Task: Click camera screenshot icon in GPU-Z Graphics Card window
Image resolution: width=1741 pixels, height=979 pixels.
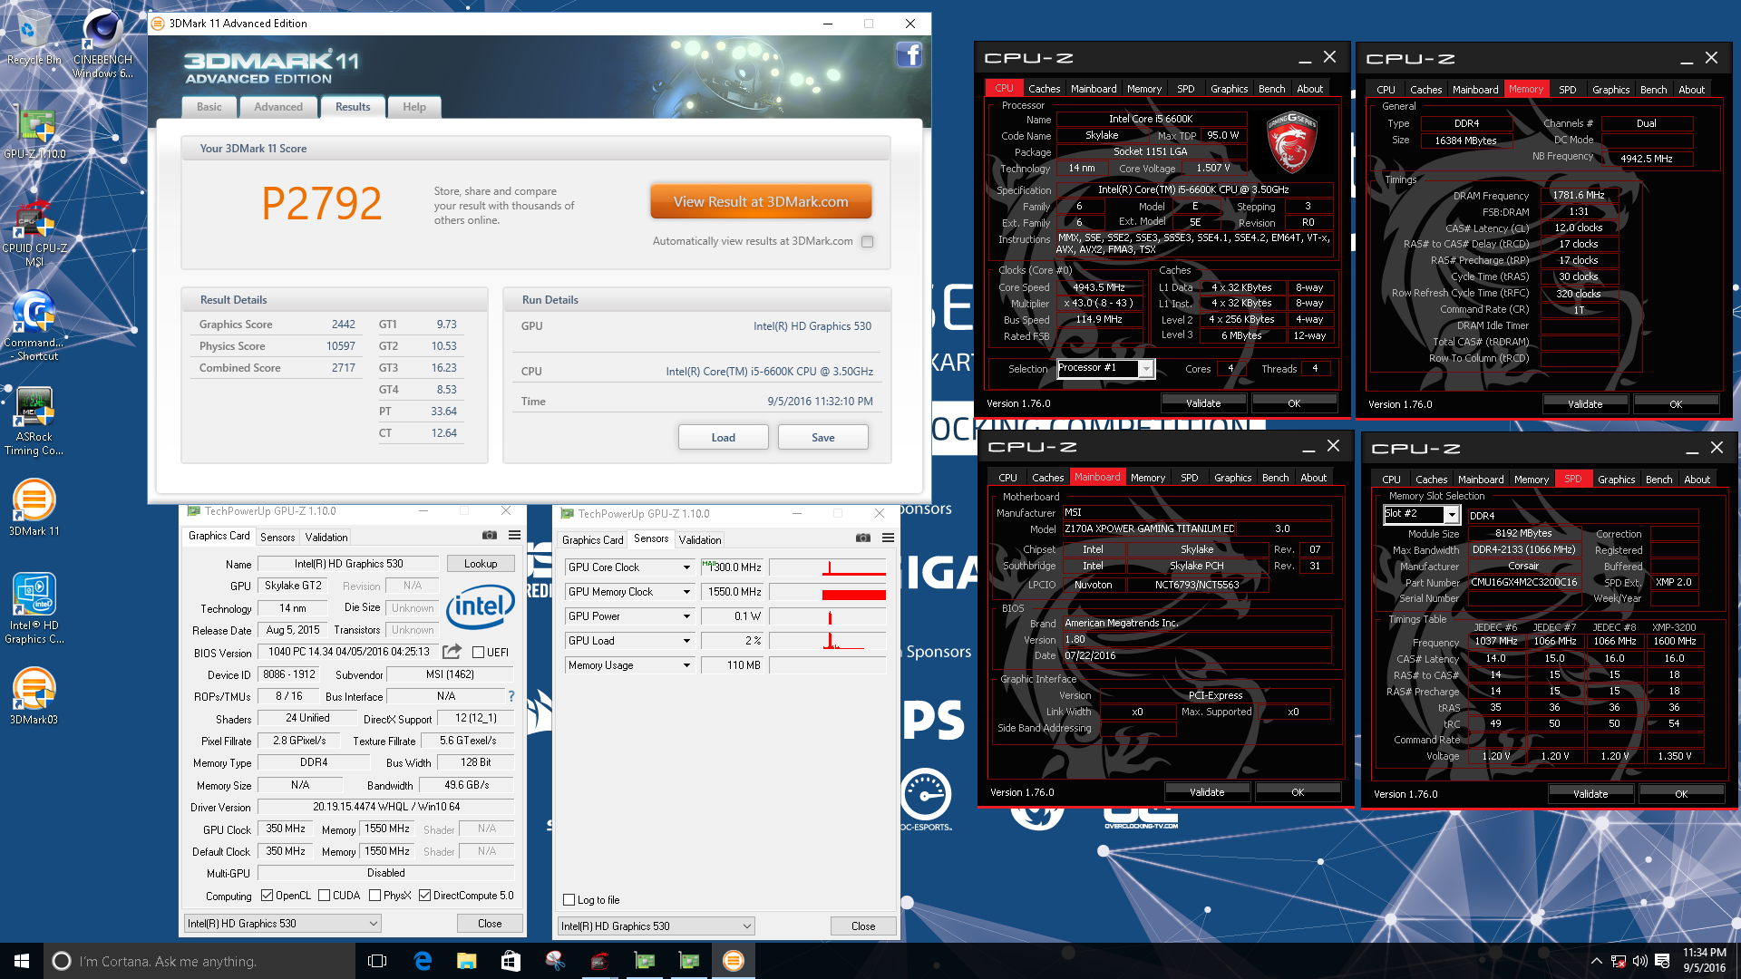Action: [489, 536]
